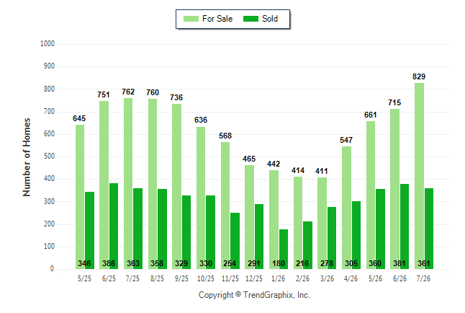Screen dimensions: 465x313
Task: Click the Sold bar labeled 386
Action: pos(114,226)
